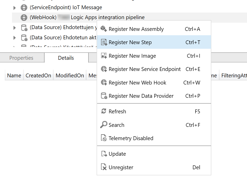
Task: Open the Details tab
Action: (x=66, y=58)
